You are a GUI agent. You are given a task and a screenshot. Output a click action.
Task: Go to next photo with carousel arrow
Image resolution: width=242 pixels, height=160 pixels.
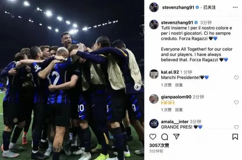137,87
